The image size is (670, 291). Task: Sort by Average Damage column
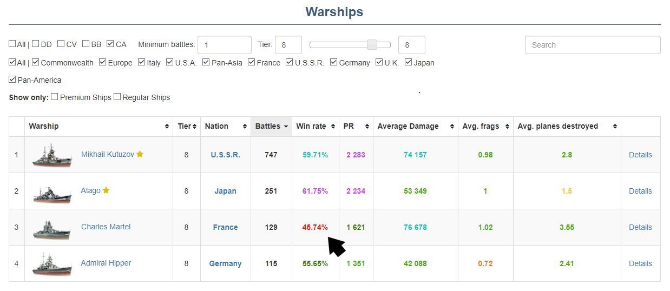pyautogui.click(x=415, y=127)
